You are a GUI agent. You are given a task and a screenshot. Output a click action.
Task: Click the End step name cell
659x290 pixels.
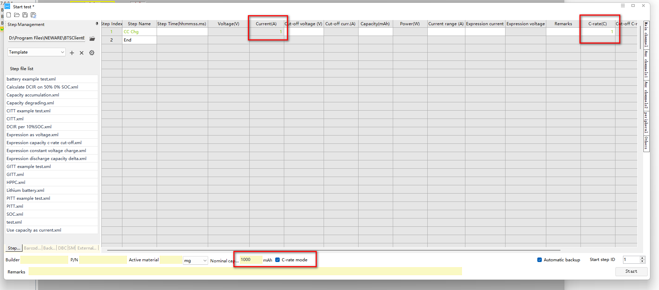[x=139, y=40]
